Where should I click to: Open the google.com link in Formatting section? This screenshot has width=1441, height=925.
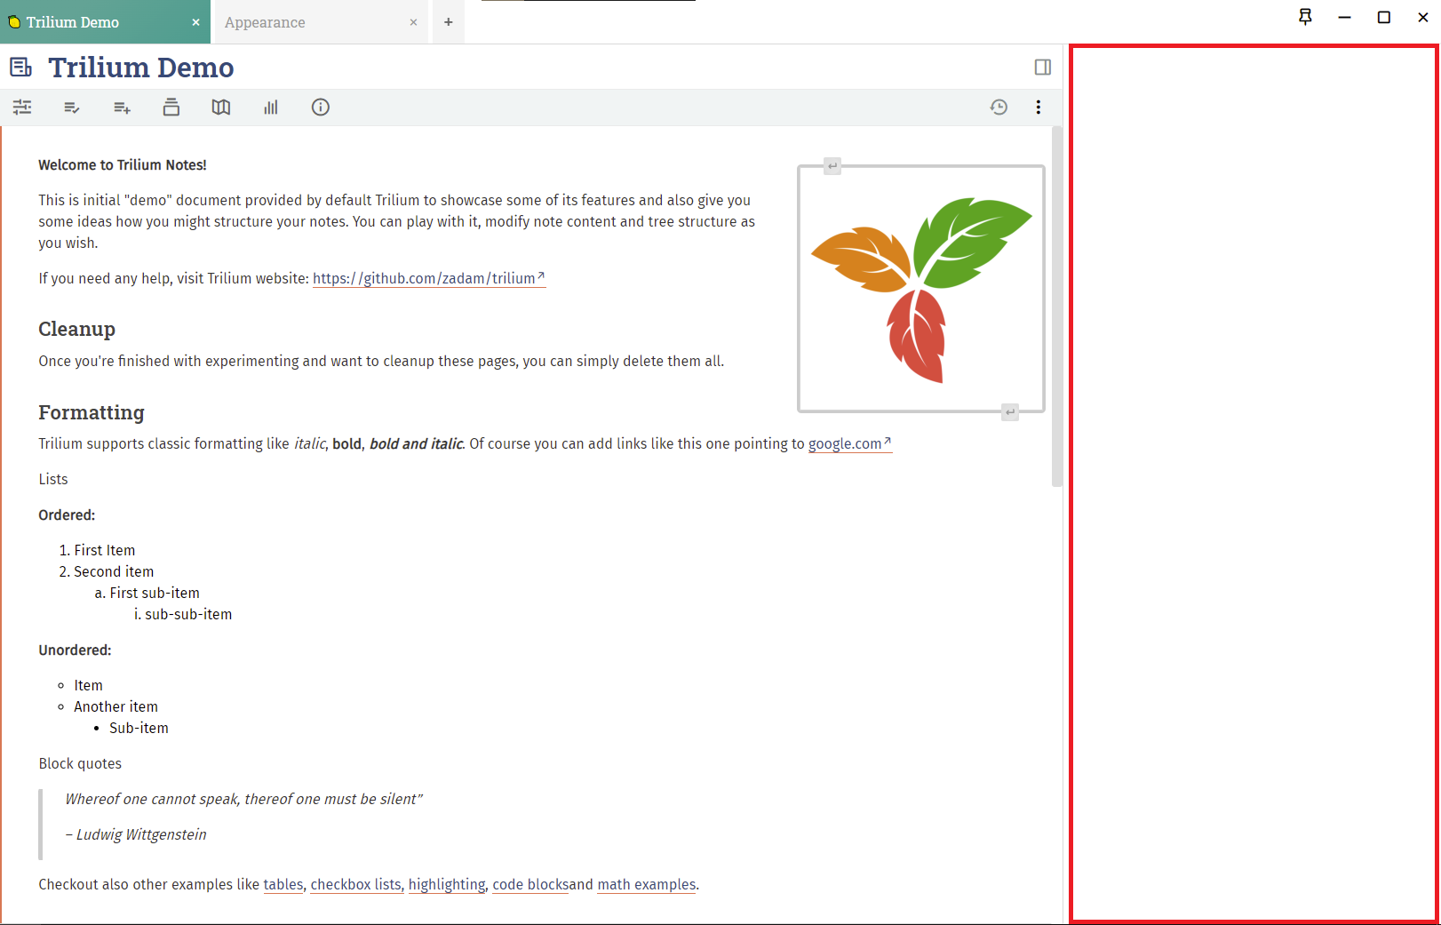(844, 443)
